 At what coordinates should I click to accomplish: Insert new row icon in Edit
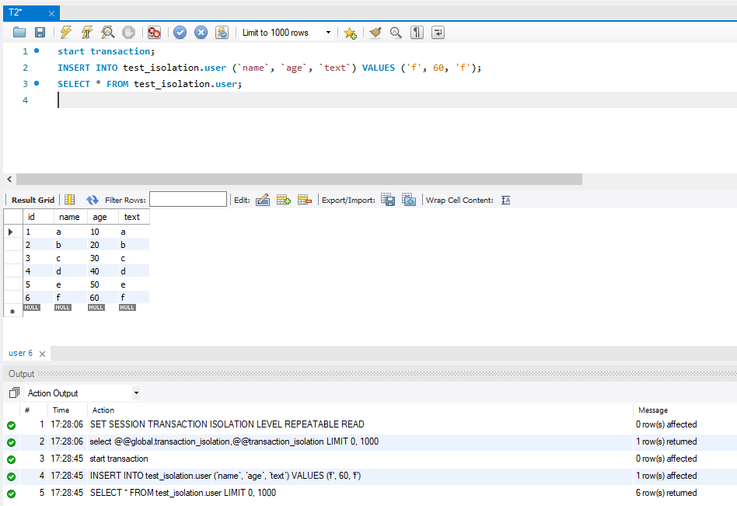(x=284, y=200)
